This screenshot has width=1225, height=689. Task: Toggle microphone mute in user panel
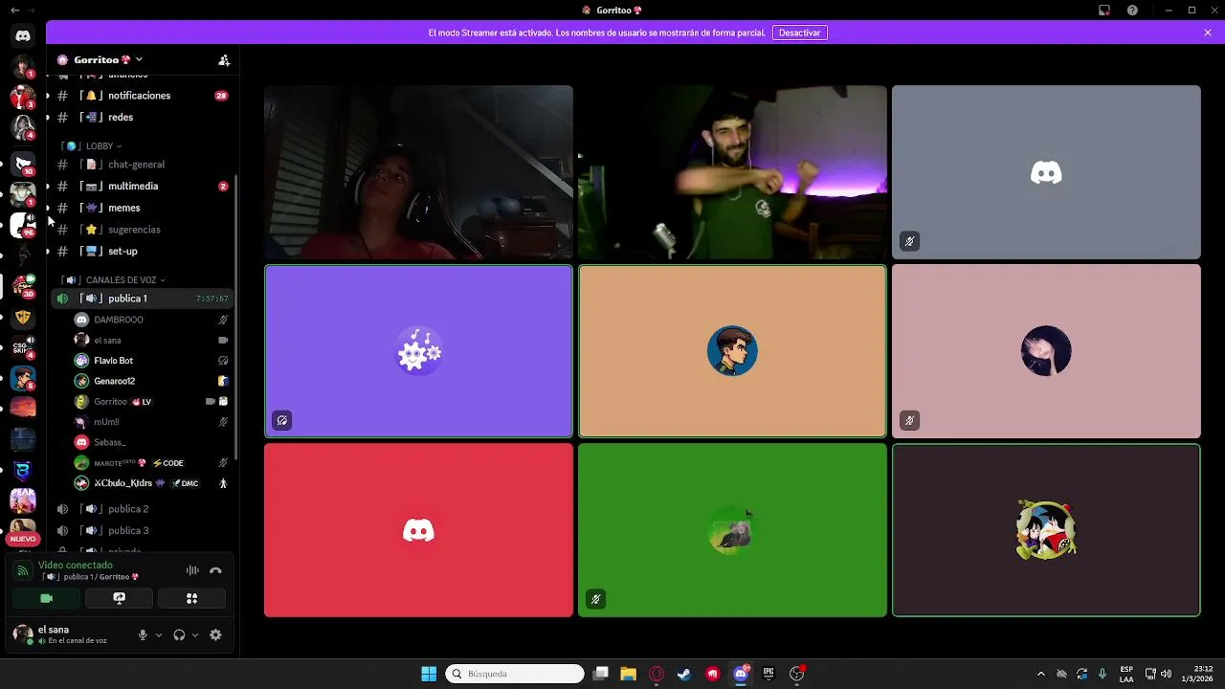(x=143, y=634)
